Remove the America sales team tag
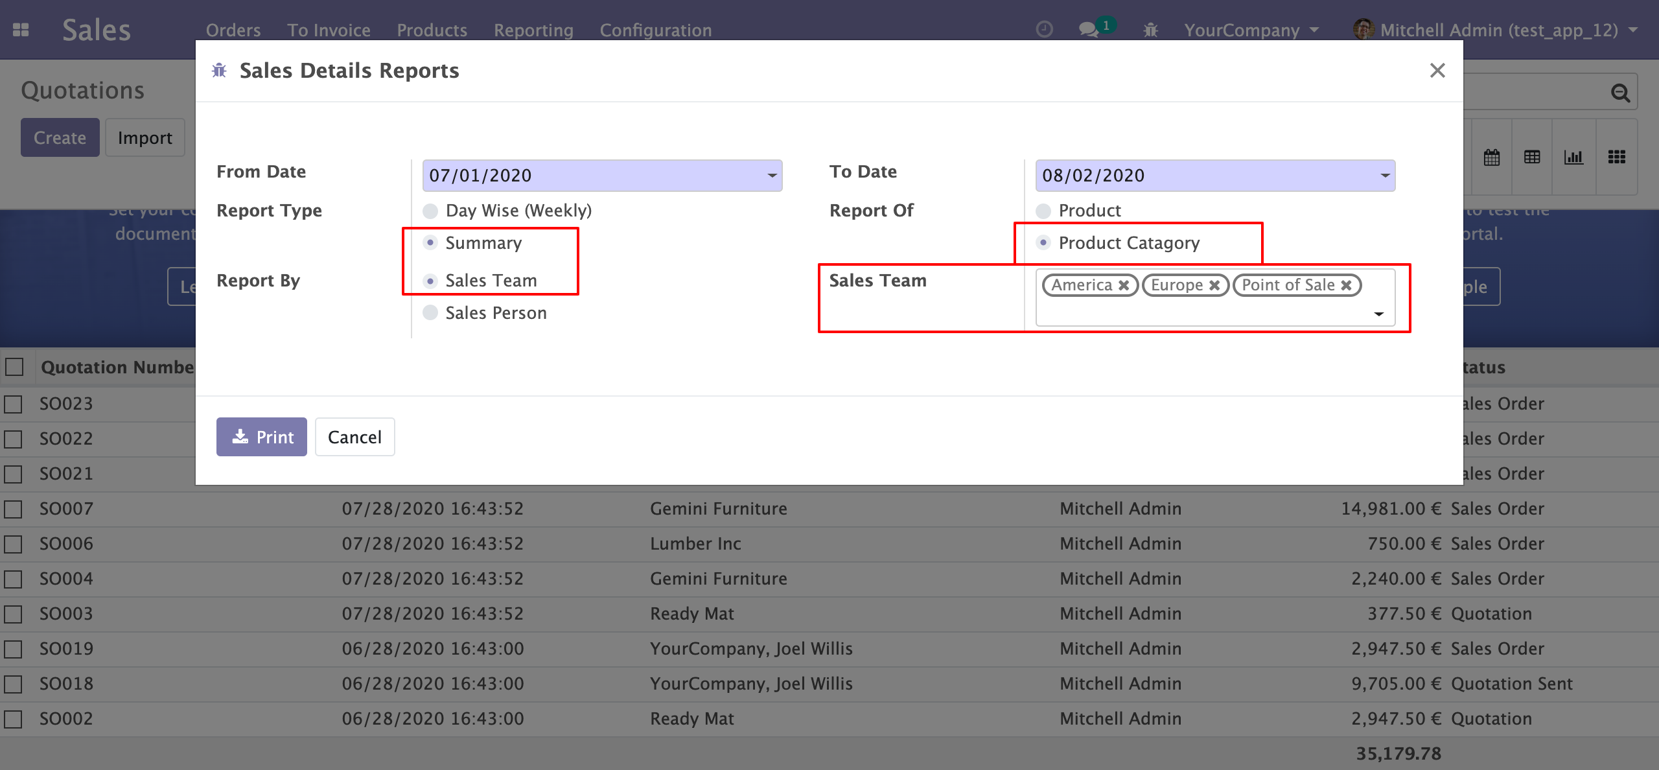 (x=1124, y=285)
